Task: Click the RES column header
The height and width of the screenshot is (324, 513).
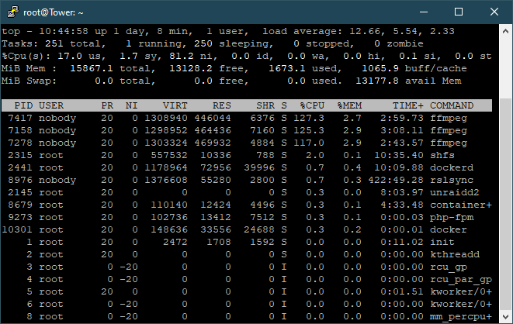Action: point(222,105)
